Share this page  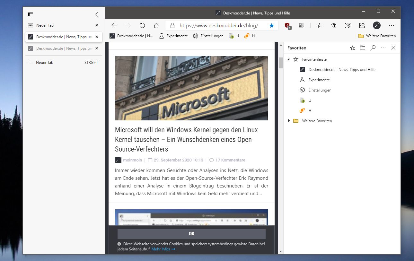362,25
